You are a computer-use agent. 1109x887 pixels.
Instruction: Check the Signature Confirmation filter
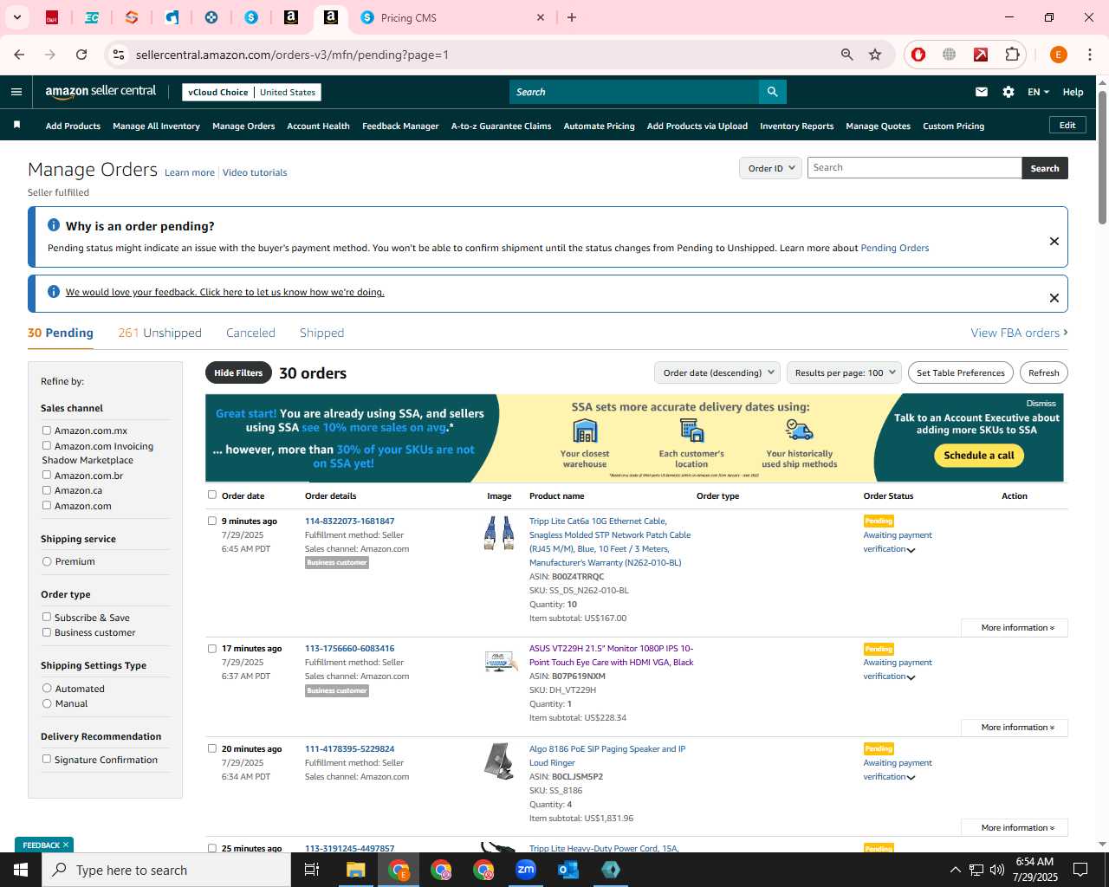[x=47, y=760]
